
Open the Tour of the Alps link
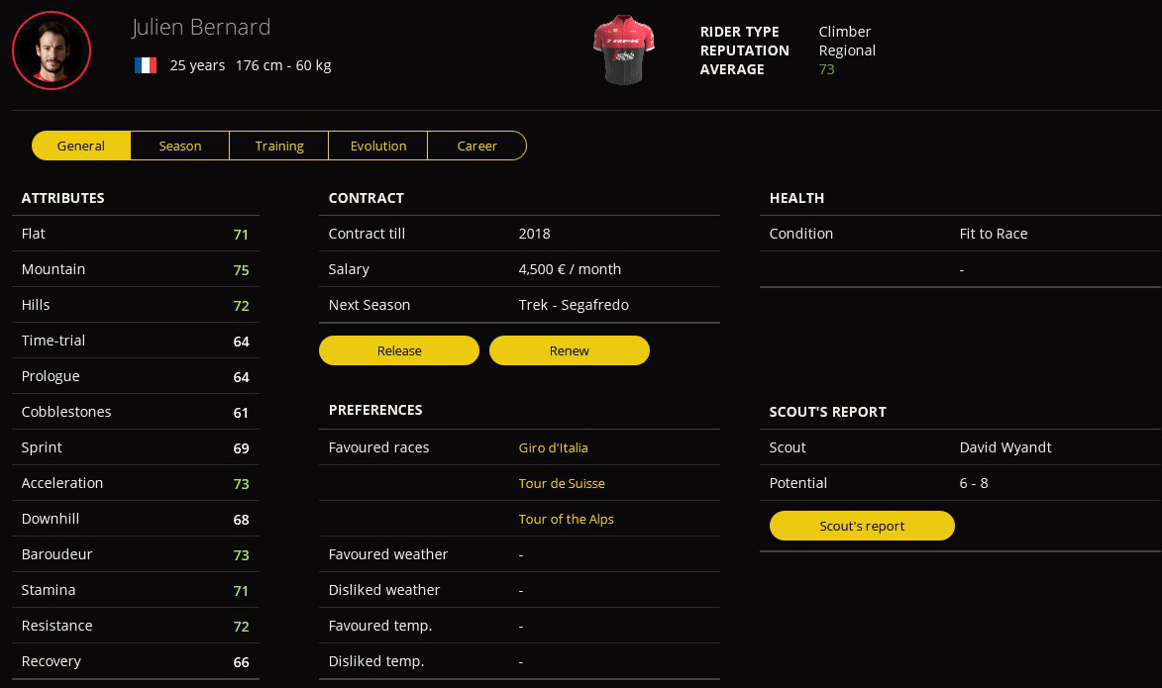click(x=566, y=519)
